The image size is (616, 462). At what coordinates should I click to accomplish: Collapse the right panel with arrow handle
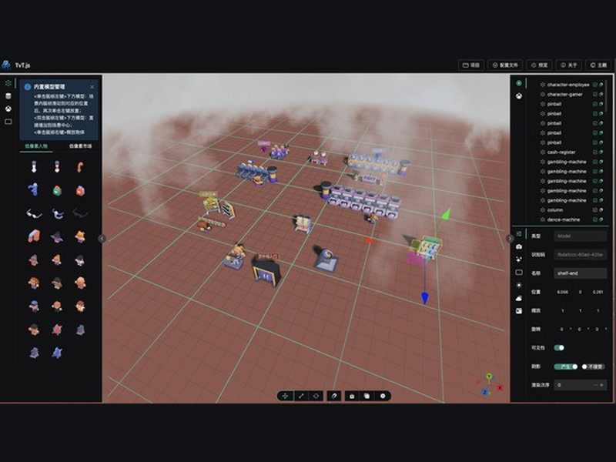pos(510,239)
